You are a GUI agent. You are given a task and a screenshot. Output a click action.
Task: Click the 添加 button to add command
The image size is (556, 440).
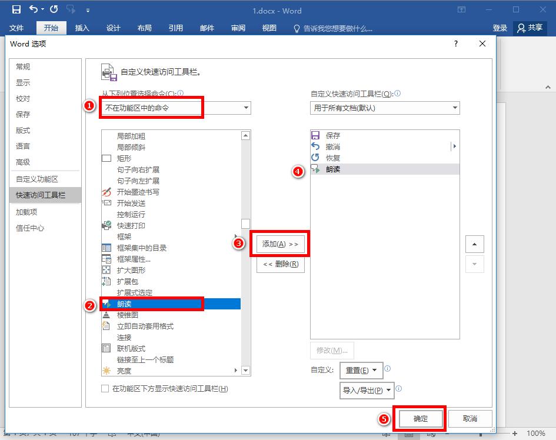(x=281, y=244)
